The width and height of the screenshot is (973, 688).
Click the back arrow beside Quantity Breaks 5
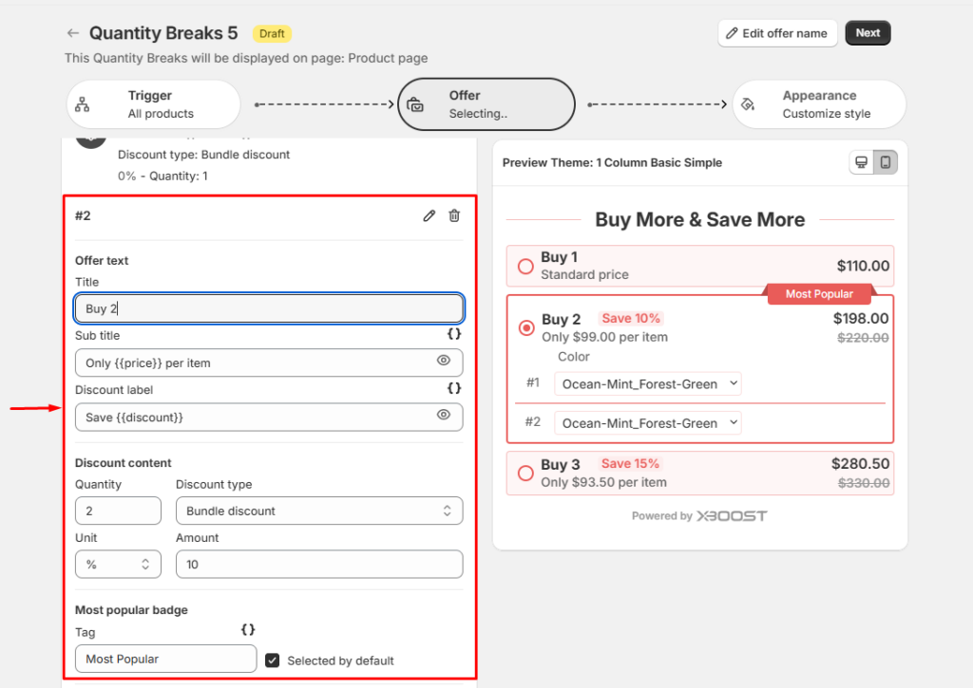[x=73, y=33]
